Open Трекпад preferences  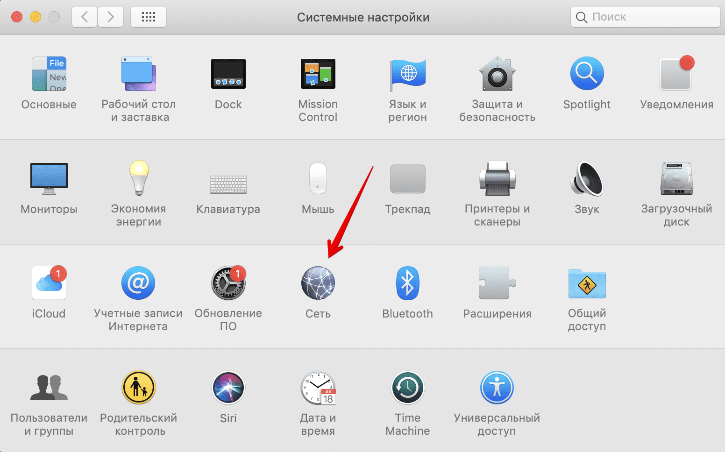tap(407, 178)
